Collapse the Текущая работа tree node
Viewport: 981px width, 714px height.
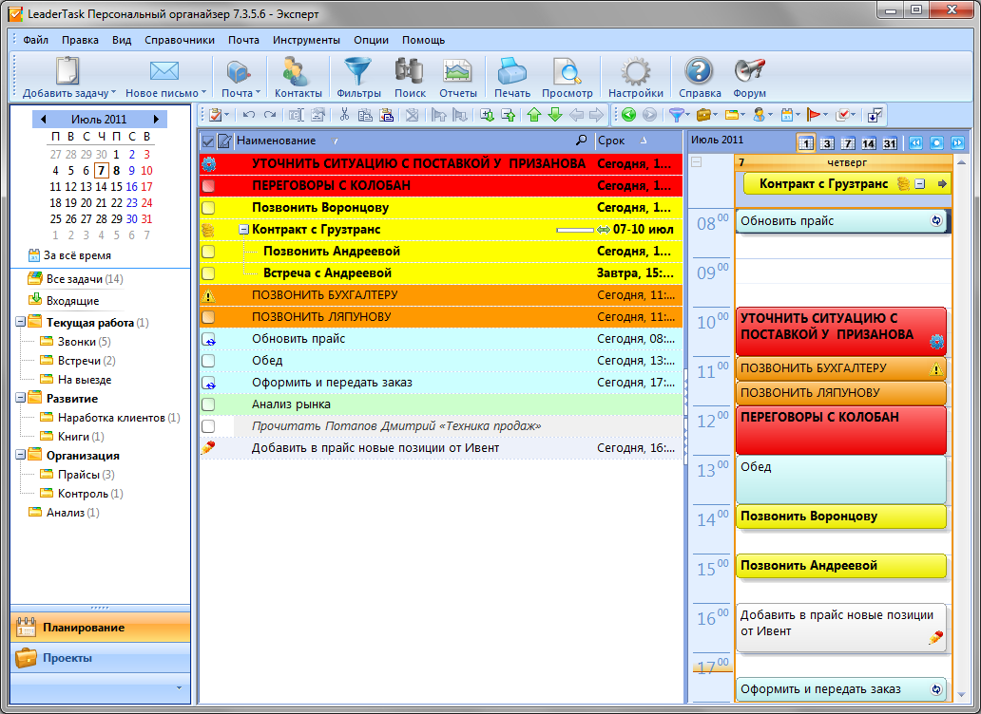coord(20,322)
